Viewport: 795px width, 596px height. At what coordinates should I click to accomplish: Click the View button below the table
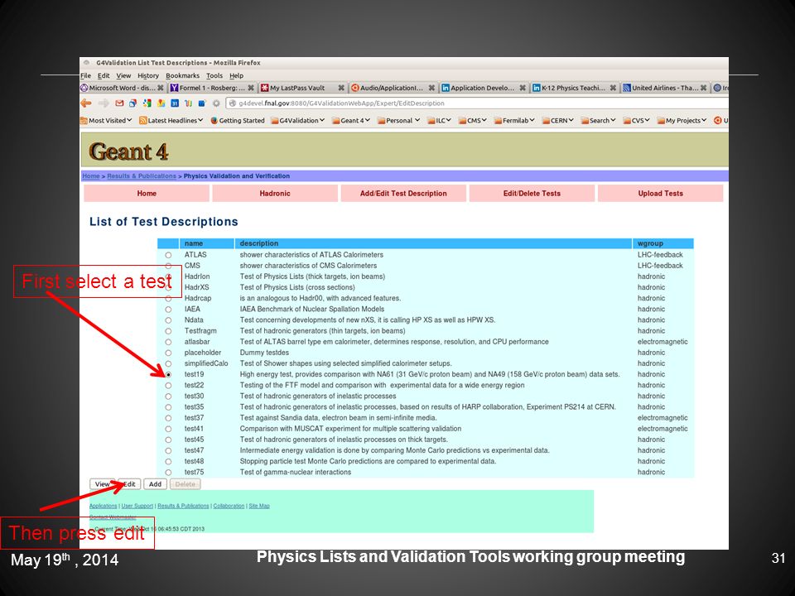(x=103, y=484)
